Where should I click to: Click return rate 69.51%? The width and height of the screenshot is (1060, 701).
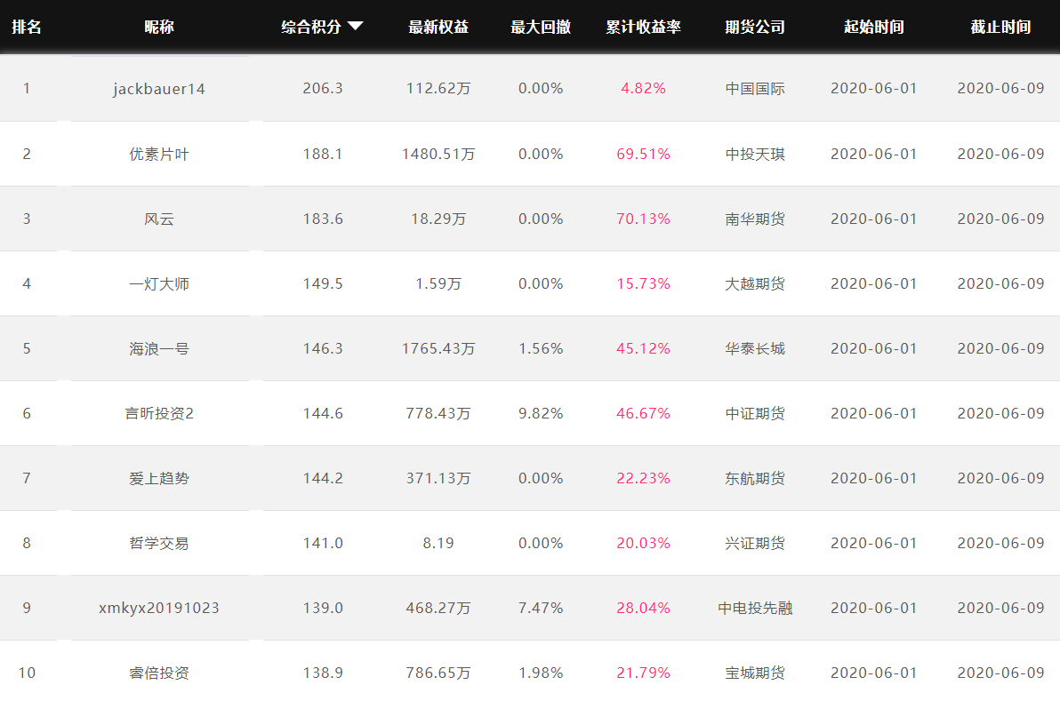point(643,154)
